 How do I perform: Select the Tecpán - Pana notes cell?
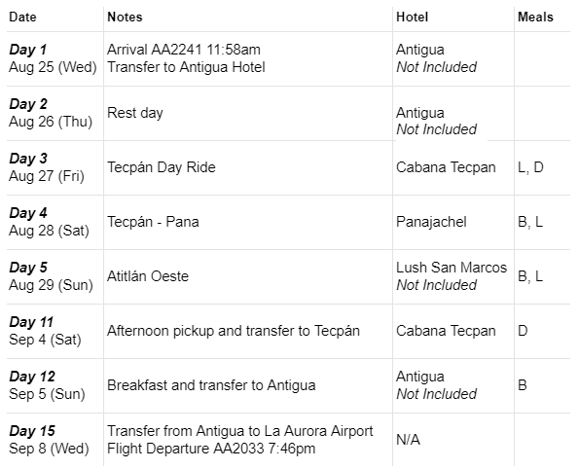tap(248, 222)
